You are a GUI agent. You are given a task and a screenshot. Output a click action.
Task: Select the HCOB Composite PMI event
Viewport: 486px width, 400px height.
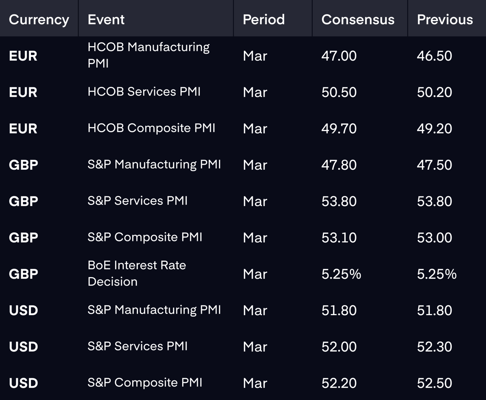(x=151, y=128)
